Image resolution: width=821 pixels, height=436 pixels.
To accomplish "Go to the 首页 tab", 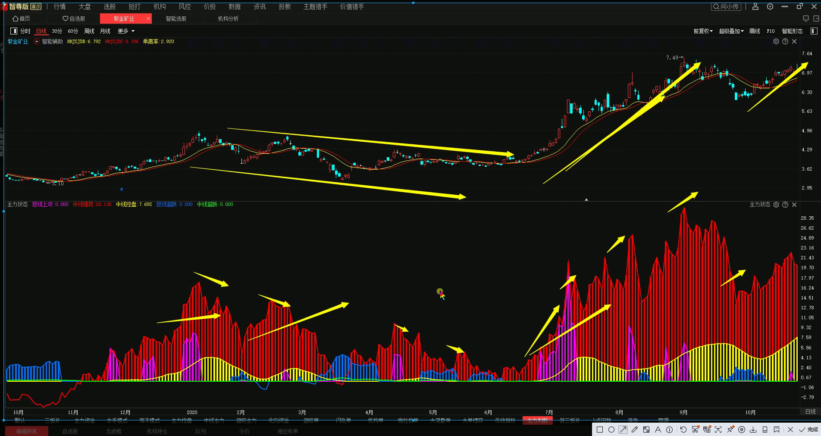I will click(22, 19).
